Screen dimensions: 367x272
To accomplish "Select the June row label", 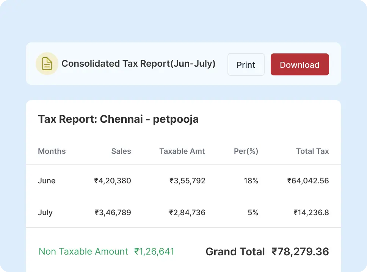I will pyautogui.click(x=47, y=181).
